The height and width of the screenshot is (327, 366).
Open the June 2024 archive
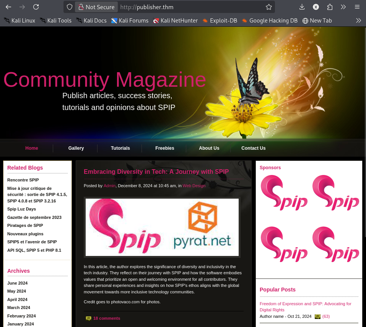[x=17, y=283]
